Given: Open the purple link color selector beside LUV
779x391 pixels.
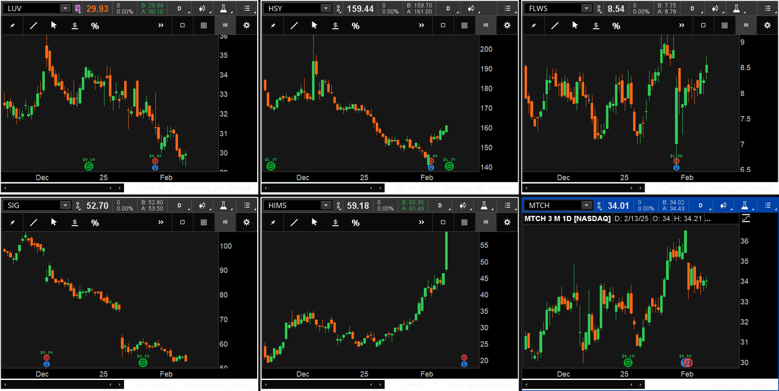Looking at the screenshot, I should (x=78, y=8).
